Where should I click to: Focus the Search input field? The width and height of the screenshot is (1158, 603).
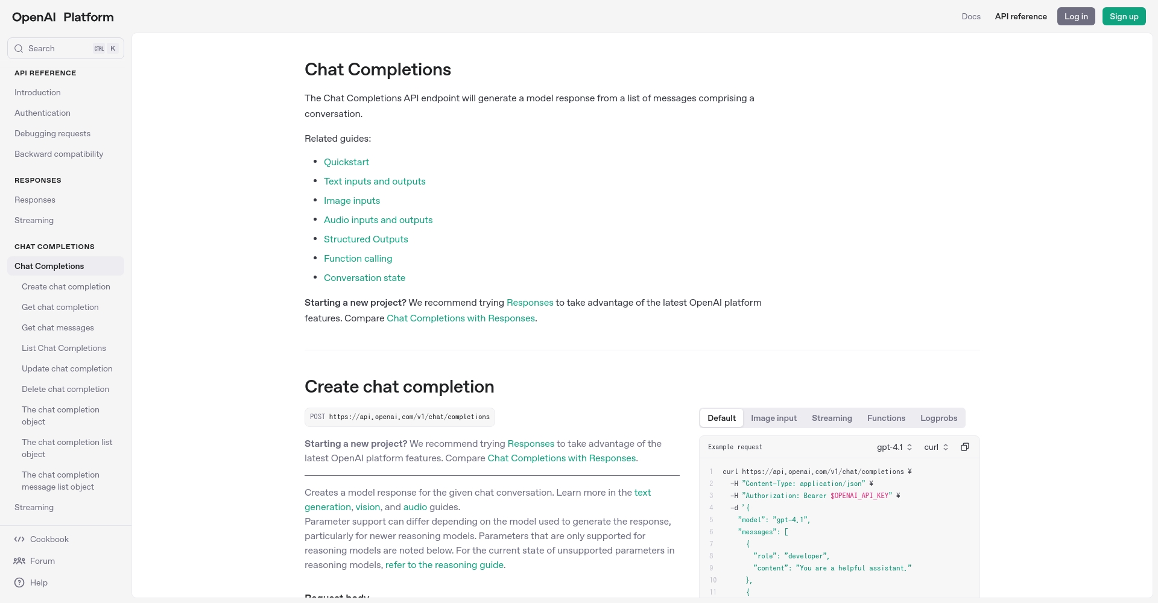66,48
